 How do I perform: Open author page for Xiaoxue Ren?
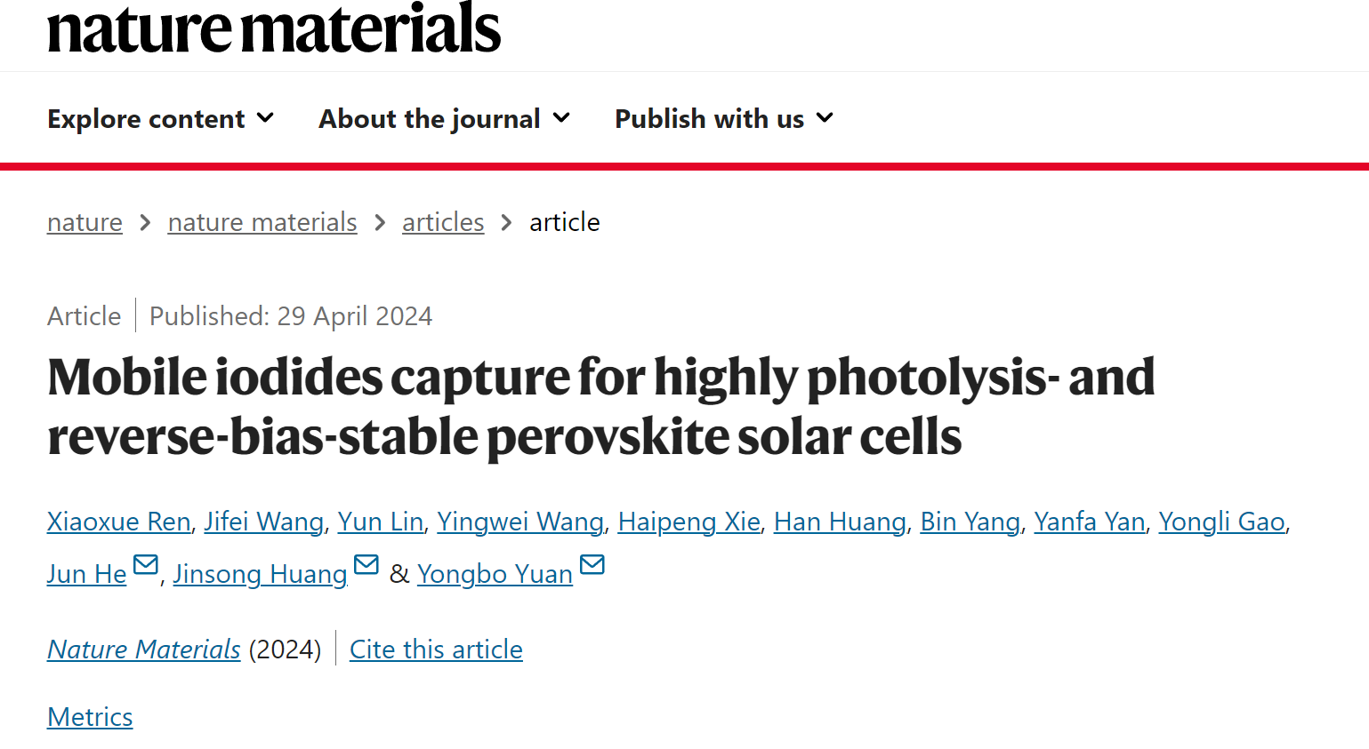[119, 522]
